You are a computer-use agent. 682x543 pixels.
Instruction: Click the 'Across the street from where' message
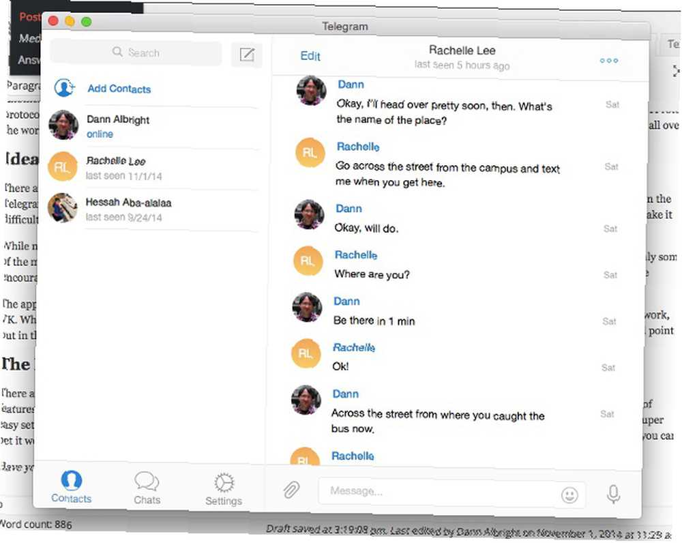point(438,421)
